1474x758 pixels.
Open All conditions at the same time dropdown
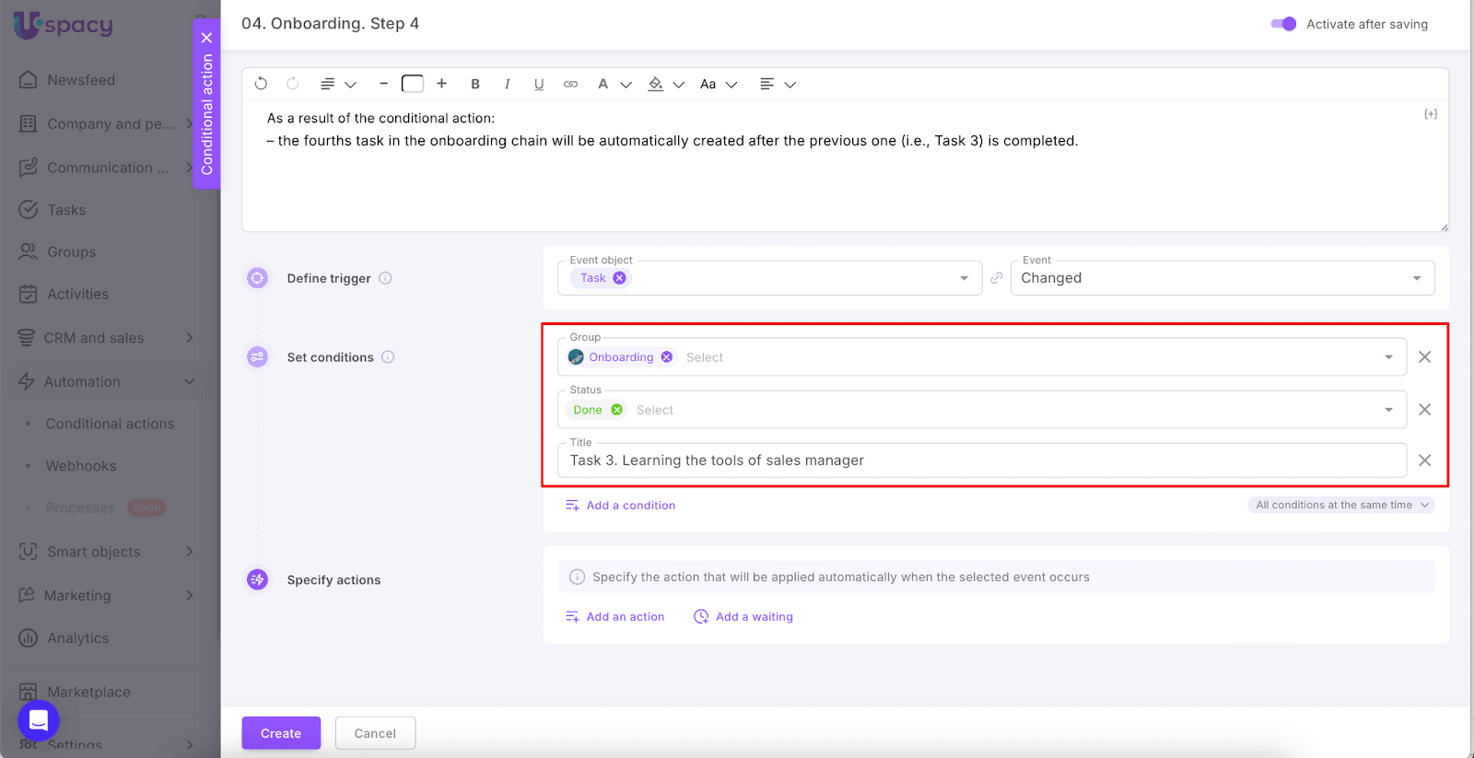point(1341,505)
